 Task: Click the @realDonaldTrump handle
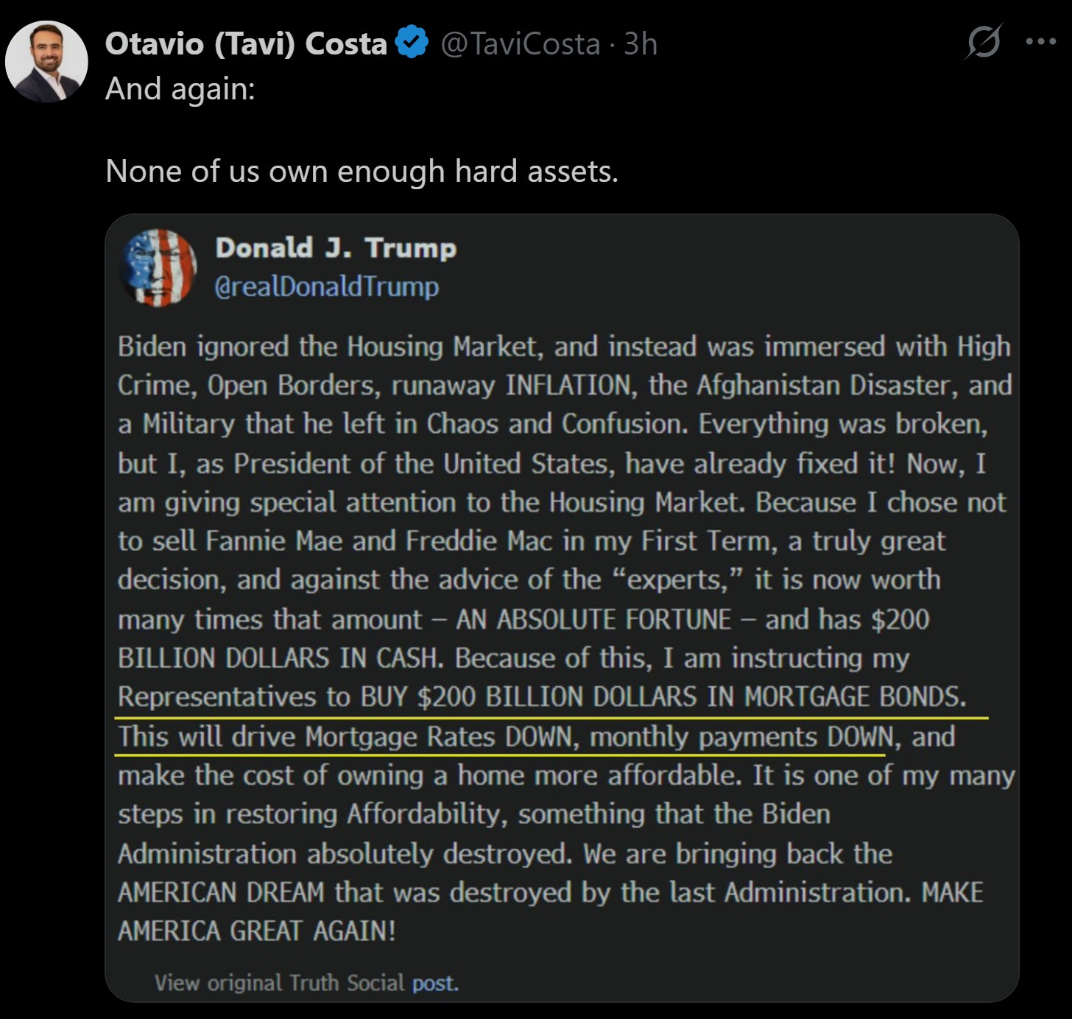326,286
